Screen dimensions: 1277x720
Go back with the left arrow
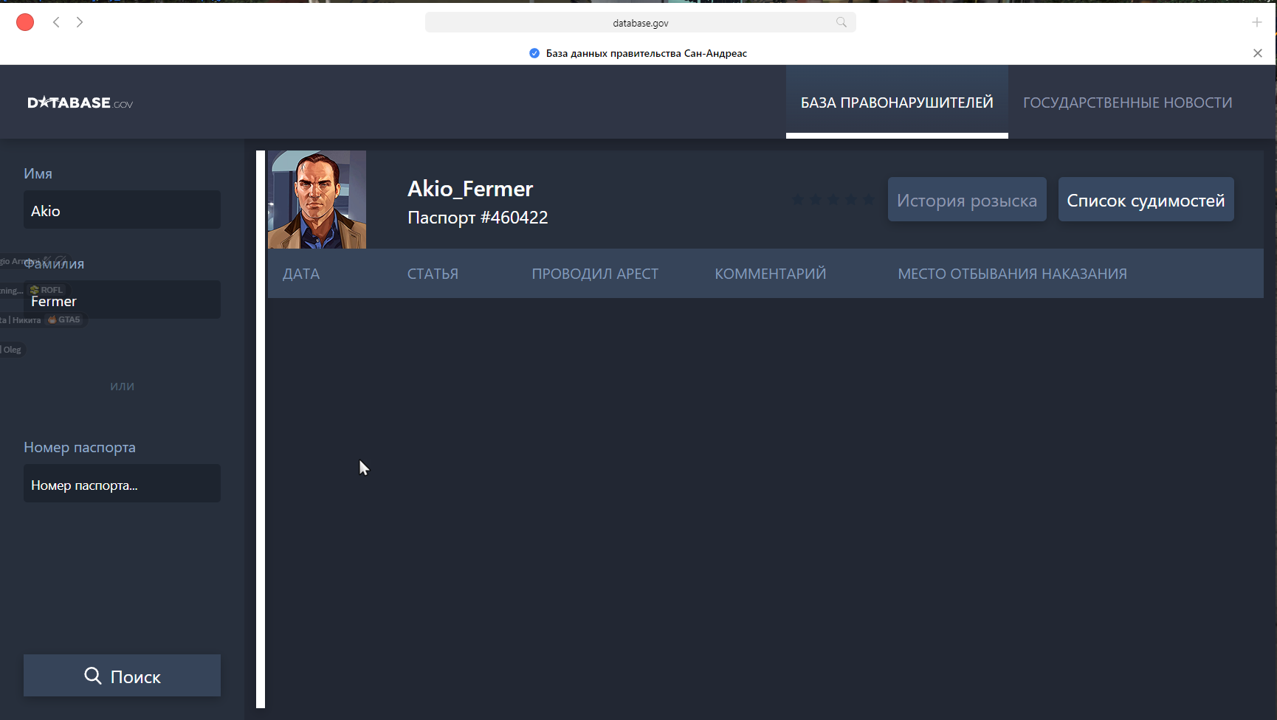tap(56, 22)
